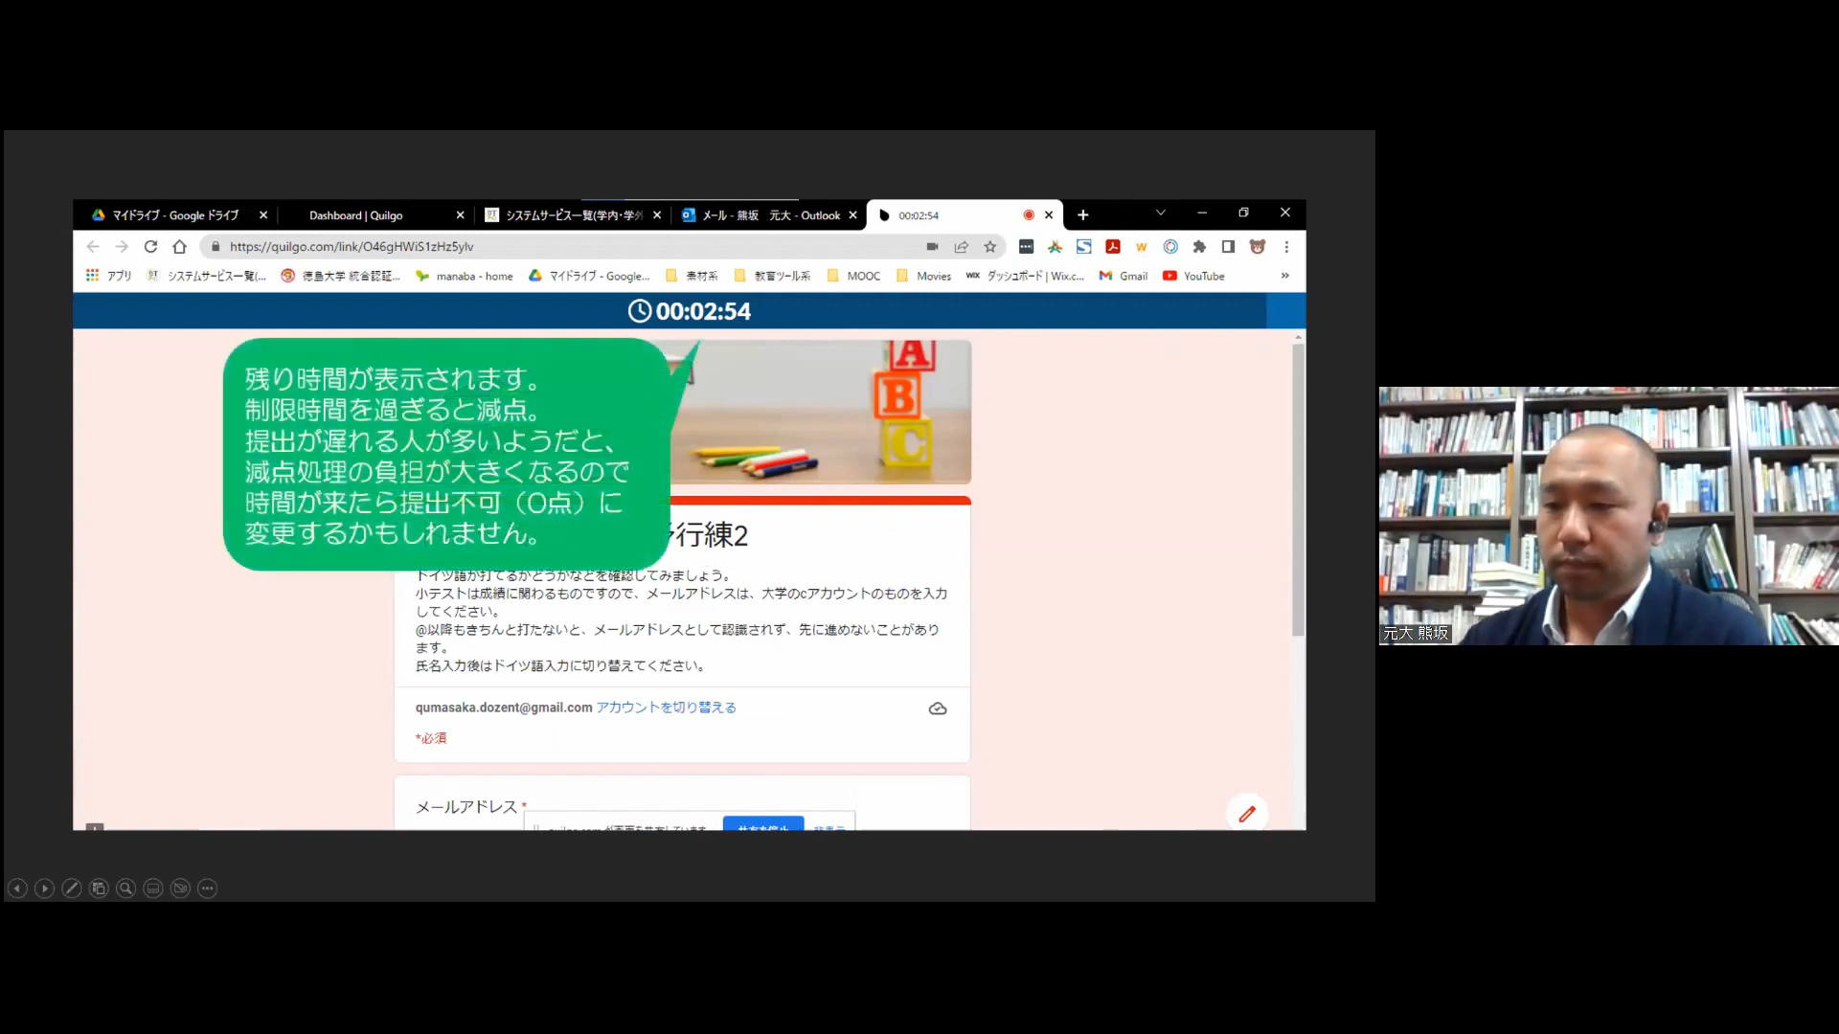This screenshot has height=1034, width=1839.
Task: Activate the slideshow zoom magnifier
Action: 125,888
